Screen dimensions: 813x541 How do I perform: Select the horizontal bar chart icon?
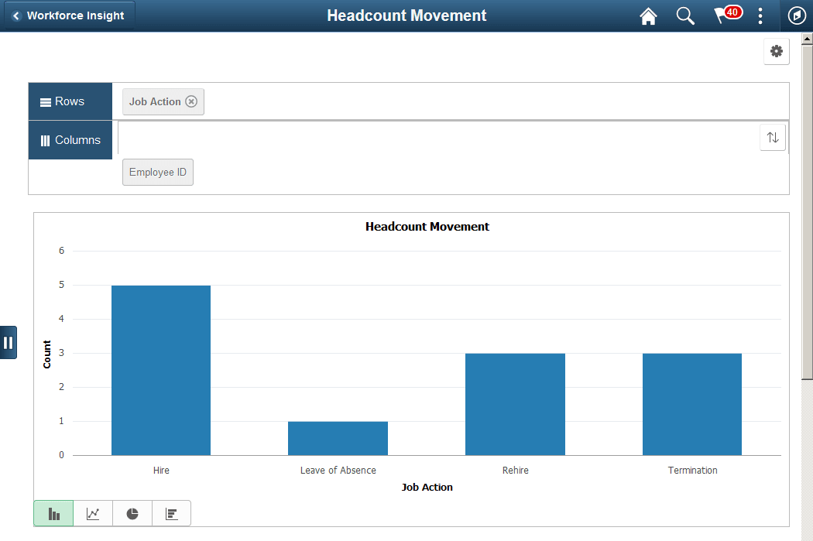[x=171, y=513]
